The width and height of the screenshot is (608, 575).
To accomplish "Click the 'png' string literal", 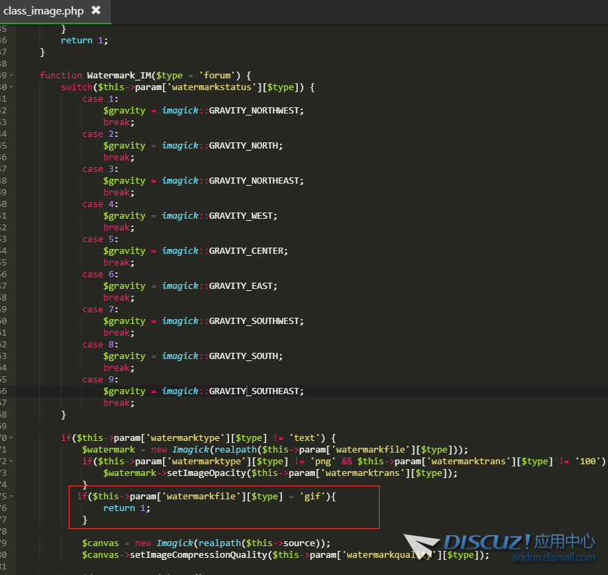I will click(323, 461).
